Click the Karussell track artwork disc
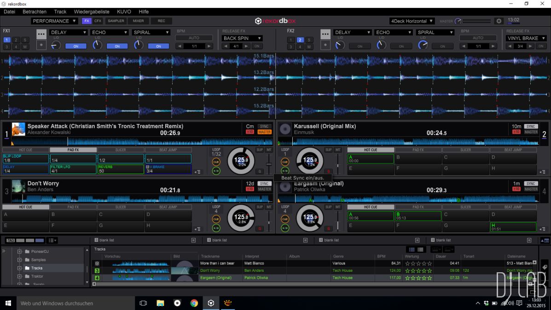This screenshot has width=551, height=310. pyautogui.click(x=285, y=129)
